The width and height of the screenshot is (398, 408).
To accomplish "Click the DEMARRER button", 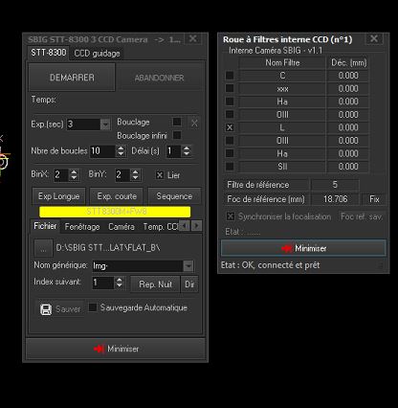I will tap(72, 78).
